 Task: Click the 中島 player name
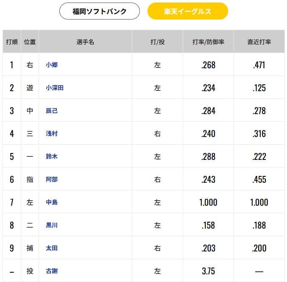pyautogui.click(x=52, y=202)
